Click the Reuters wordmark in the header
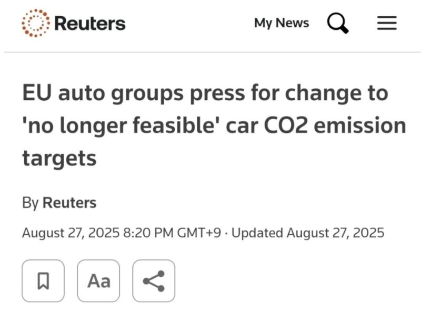The height and width of the screenshot is (314, 421). pyautogui.click(x=90, y=23)
